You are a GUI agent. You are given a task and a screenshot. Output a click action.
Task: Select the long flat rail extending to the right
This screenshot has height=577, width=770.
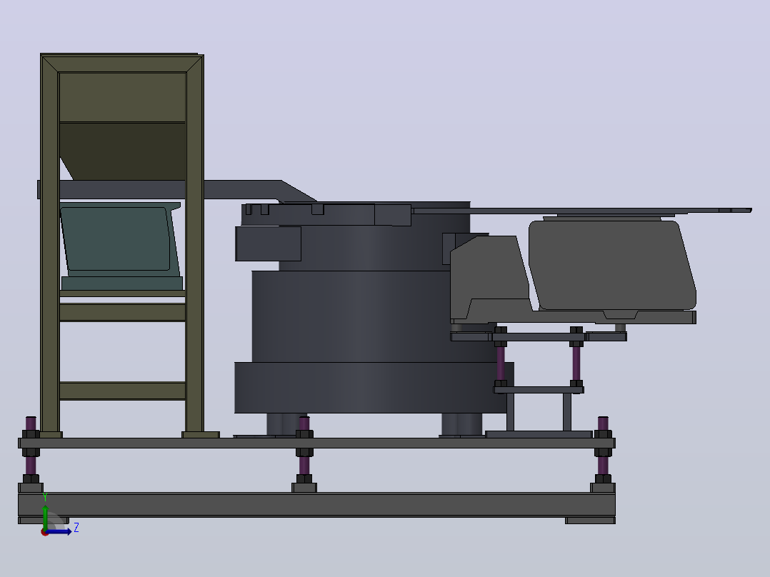[582, 211]
